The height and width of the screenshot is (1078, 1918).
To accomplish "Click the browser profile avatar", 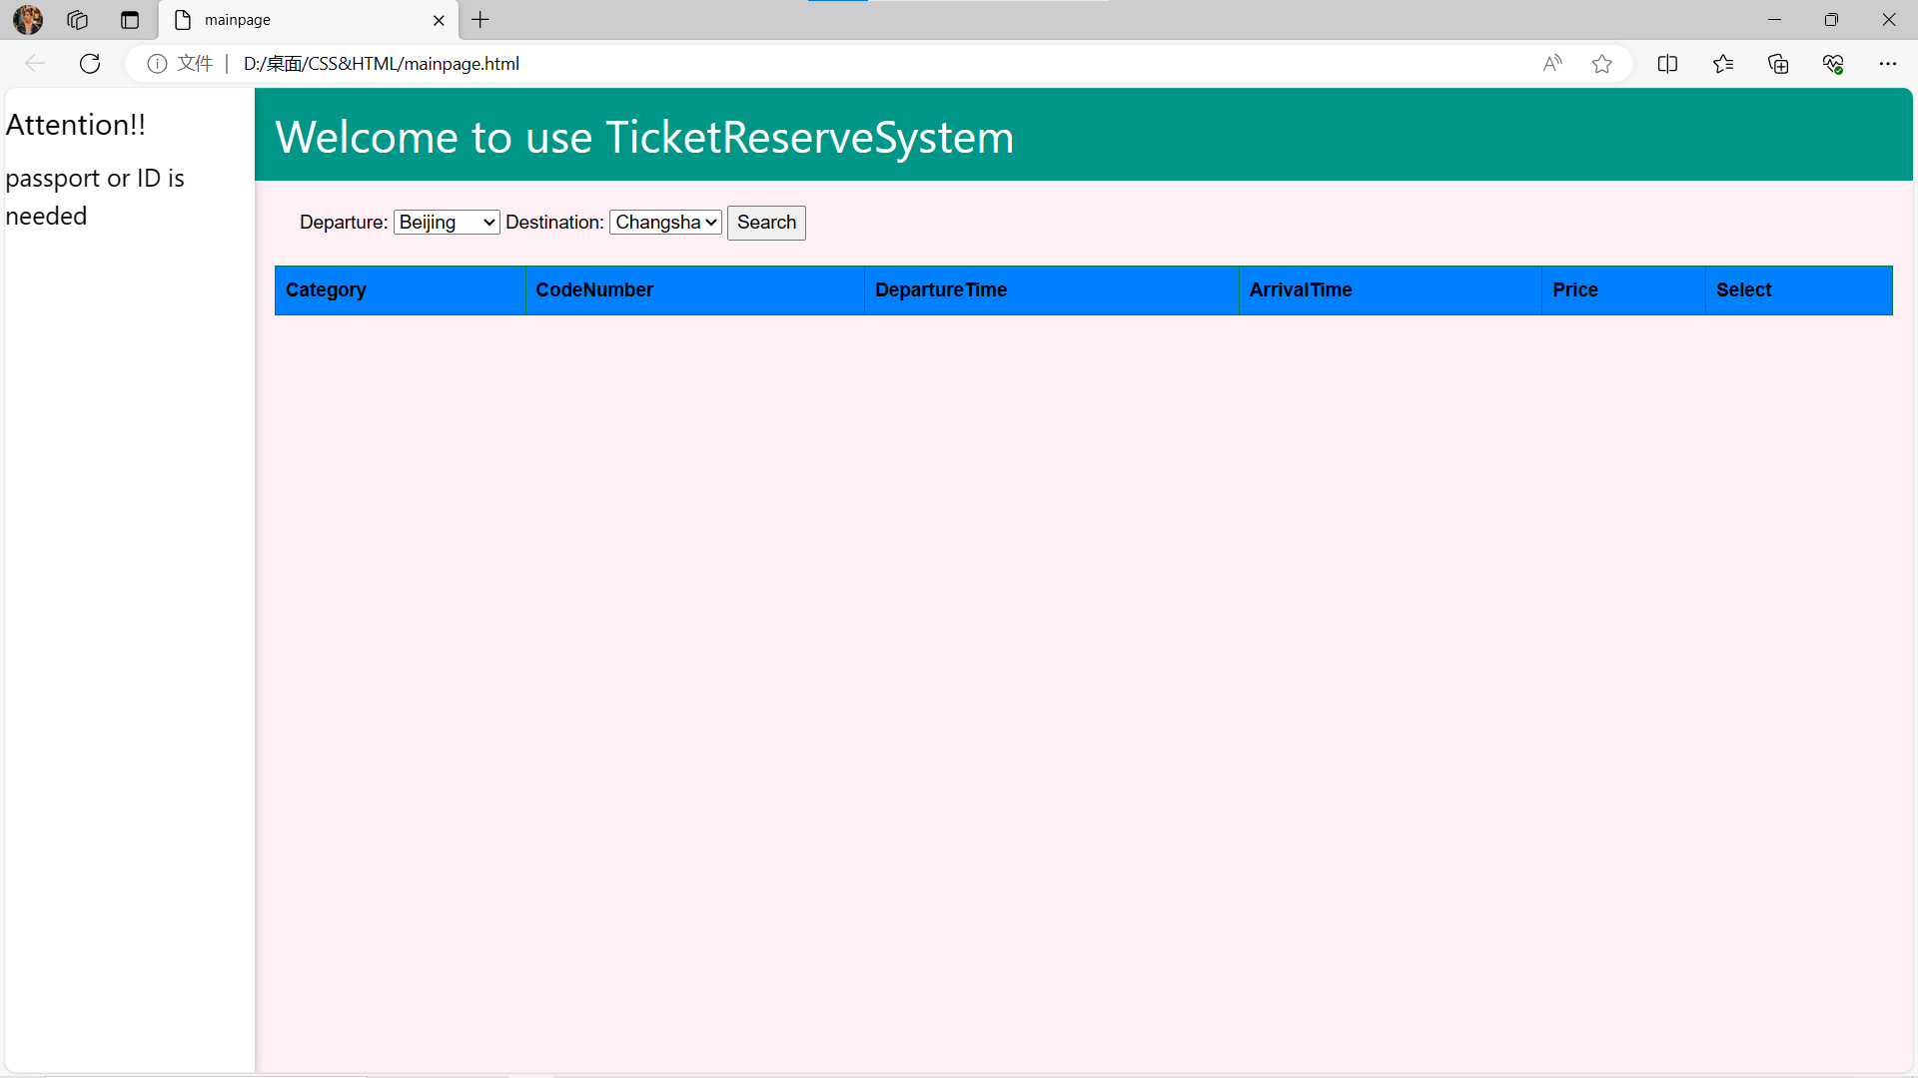I will [x=28, y=19].
